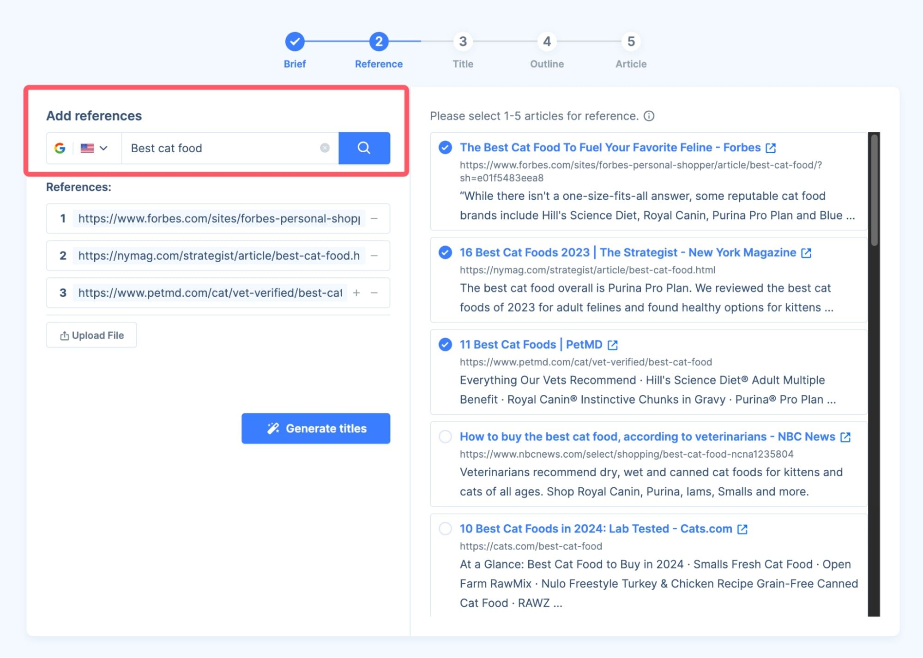Image resolution: width=923 pixels, height=658 pixels.
Task: Click external link icon beside PetMD title
Action: coord(613,345)
